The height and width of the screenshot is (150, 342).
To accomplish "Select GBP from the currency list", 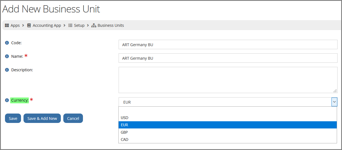I will 228,132.
